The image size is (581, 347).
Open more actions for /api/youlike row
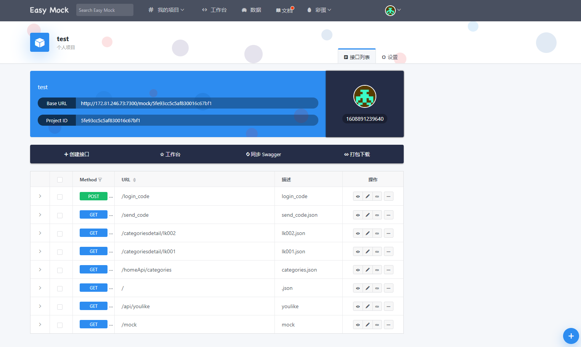pos(388,306)
